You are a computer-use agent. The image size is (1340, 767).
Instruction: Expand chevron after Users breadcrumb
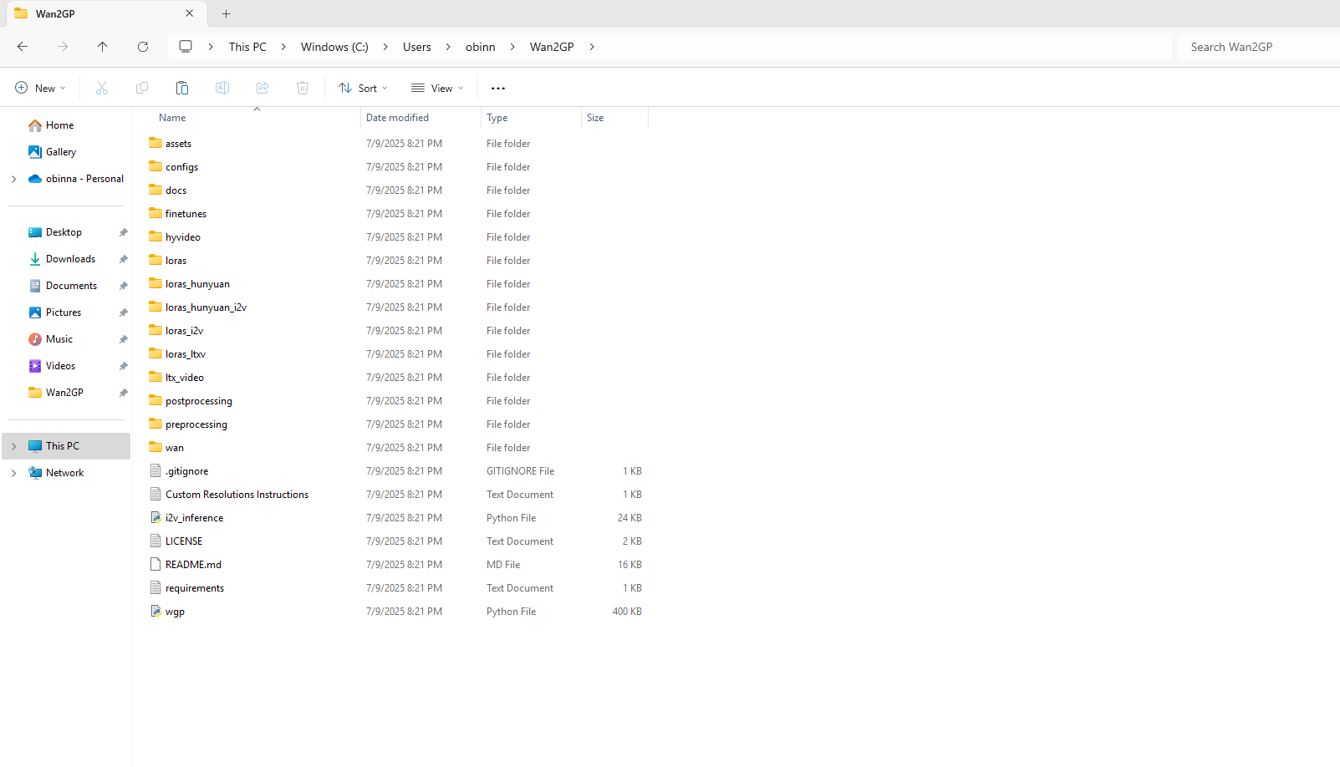[448, 47]
